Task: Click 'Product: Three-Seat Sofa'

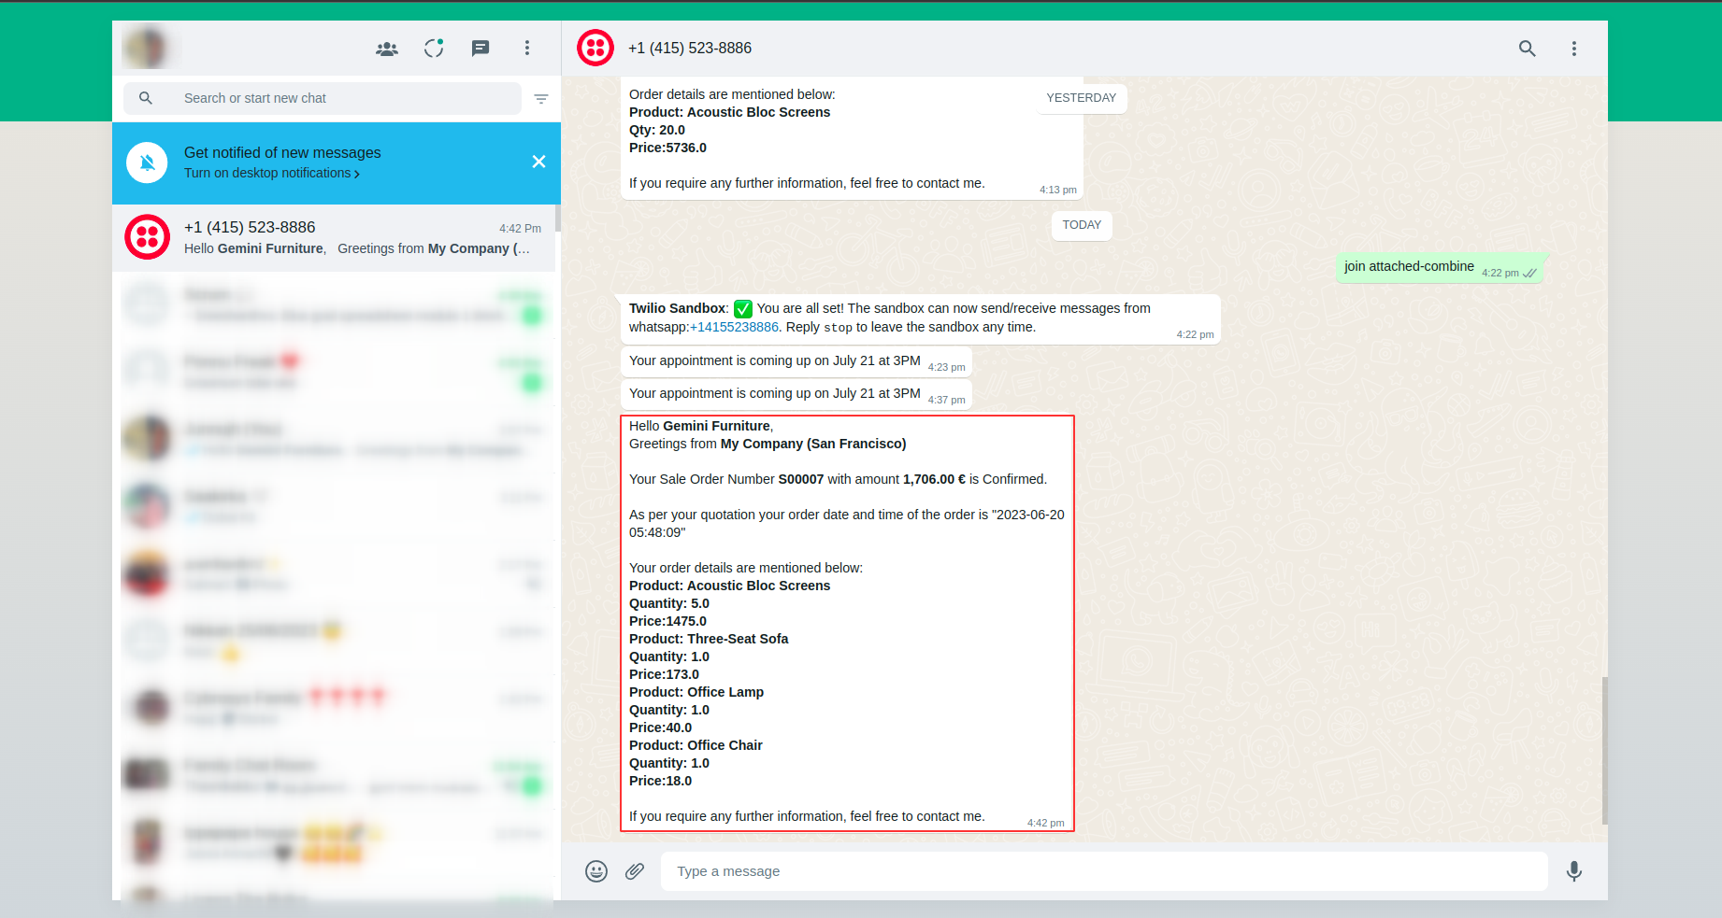Action: (x=709, y=640)
